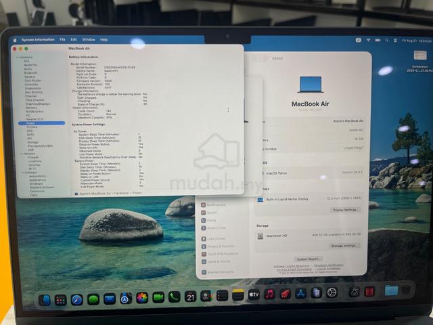Select Printers in the Hardware list
The height and width of the screenshot is (325, 433).
(32, 127)
